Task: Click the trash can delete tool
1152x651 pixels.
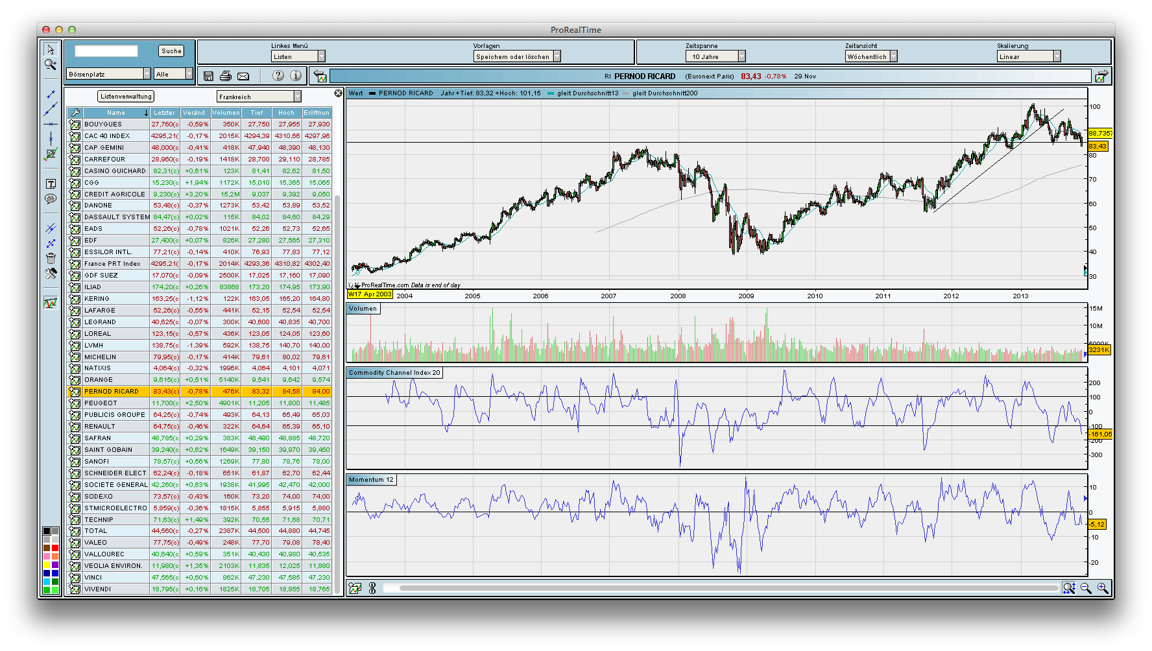Action: [51, 258]
